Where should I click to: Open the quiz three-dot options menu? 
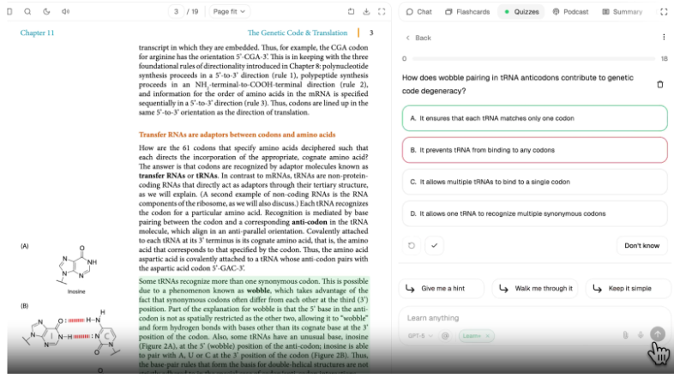663,38
